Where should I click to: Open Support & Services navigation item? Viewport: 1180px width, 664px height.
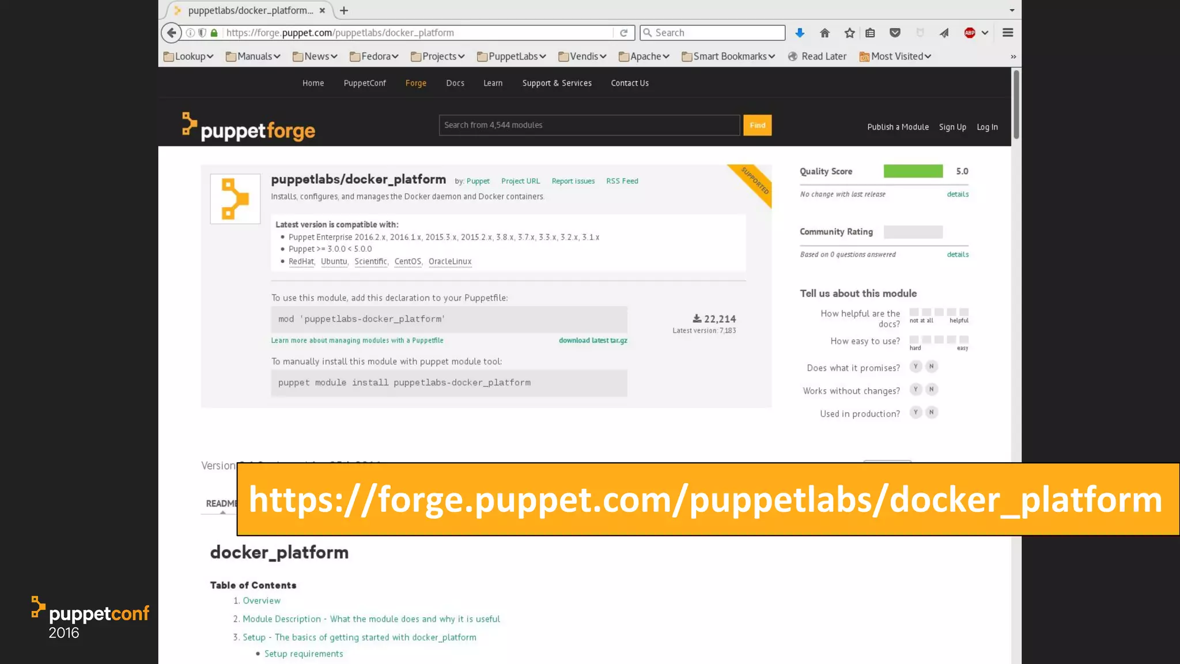557,83
